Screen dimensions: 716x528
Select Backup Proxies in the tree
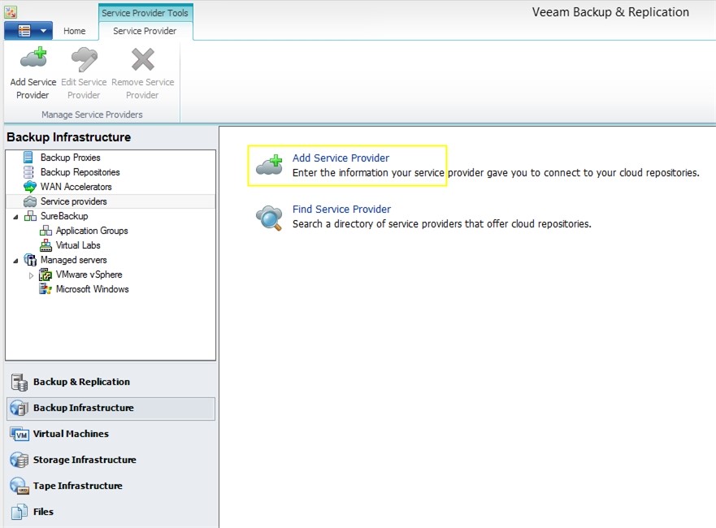[x=71, y=158]
